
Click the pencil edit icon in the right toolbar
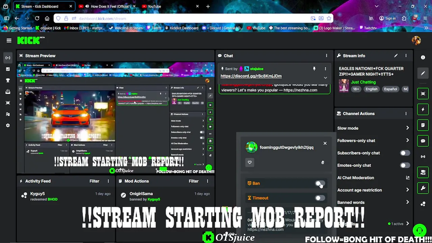[423, 73]
